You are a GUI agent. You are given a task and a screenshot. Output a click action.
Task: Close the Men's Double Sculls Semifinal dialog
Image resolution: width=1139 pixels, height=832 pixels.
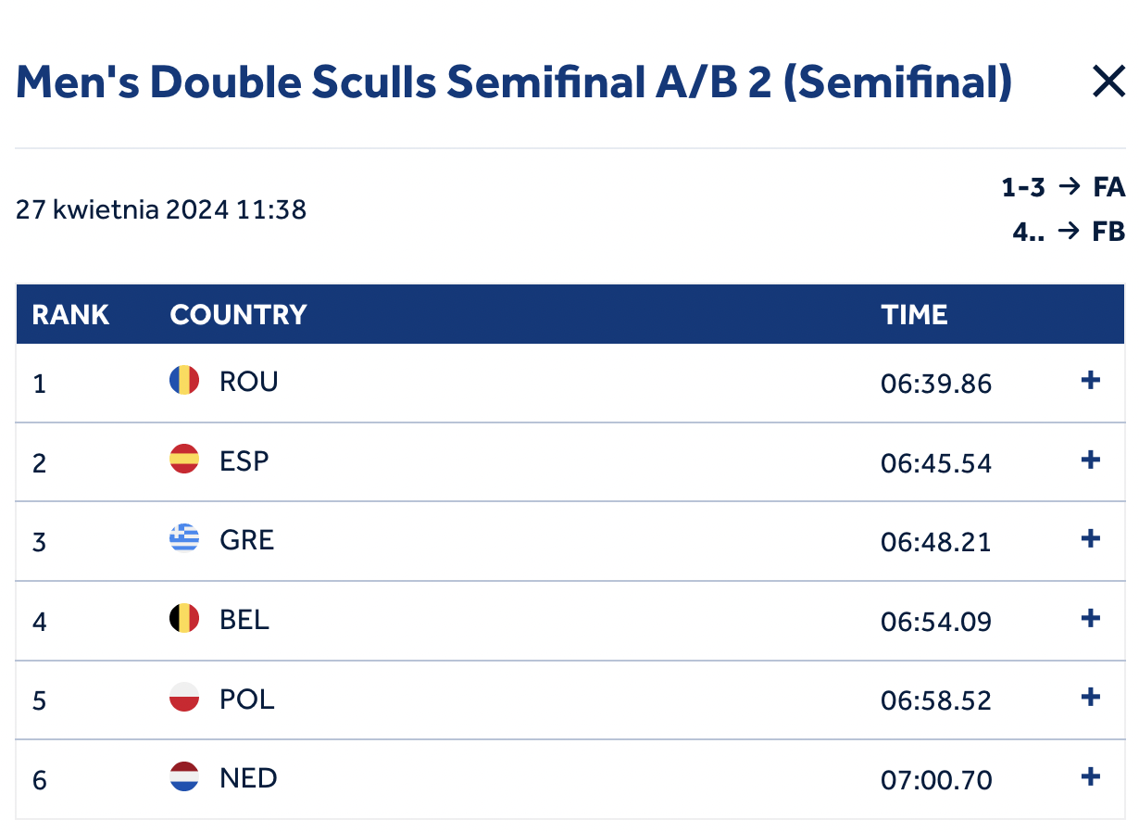(1108, 83)
